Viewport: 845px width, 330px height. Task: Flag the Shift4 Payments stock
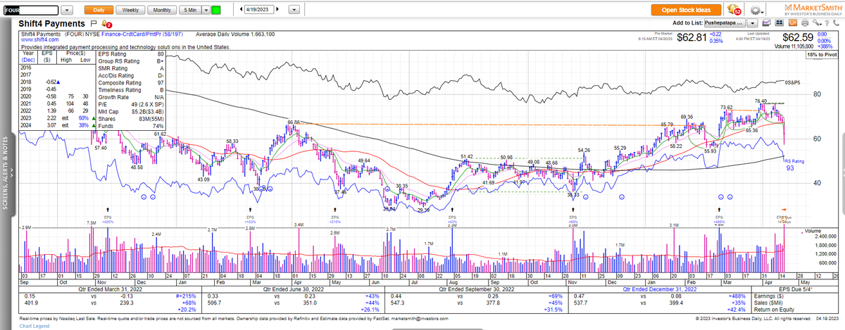[x=93, y=23]
